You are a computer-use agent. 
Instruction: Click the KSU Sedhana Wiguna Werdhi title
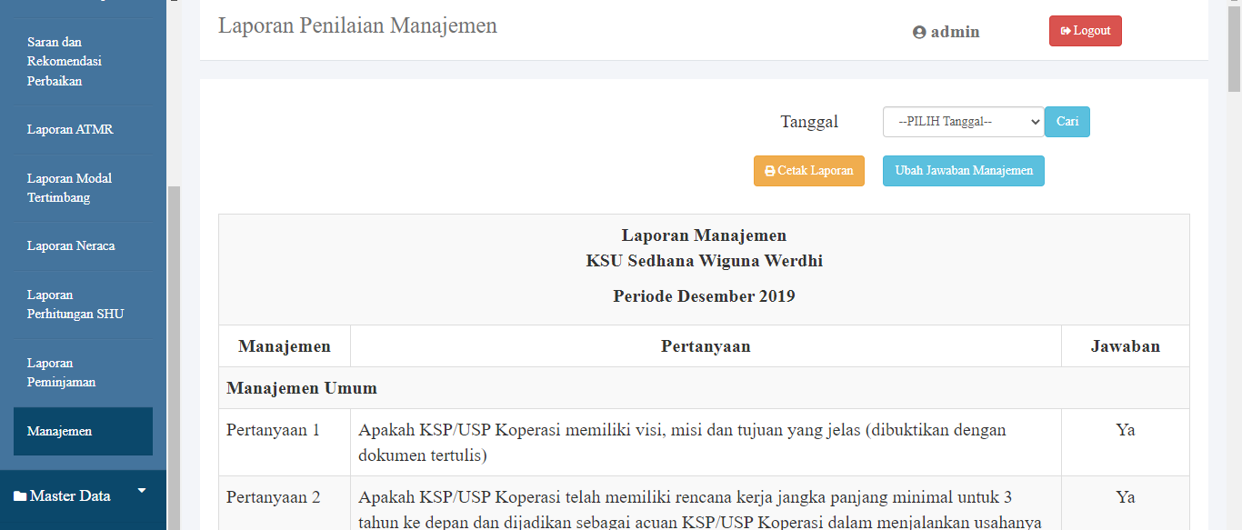coord(704,262)
